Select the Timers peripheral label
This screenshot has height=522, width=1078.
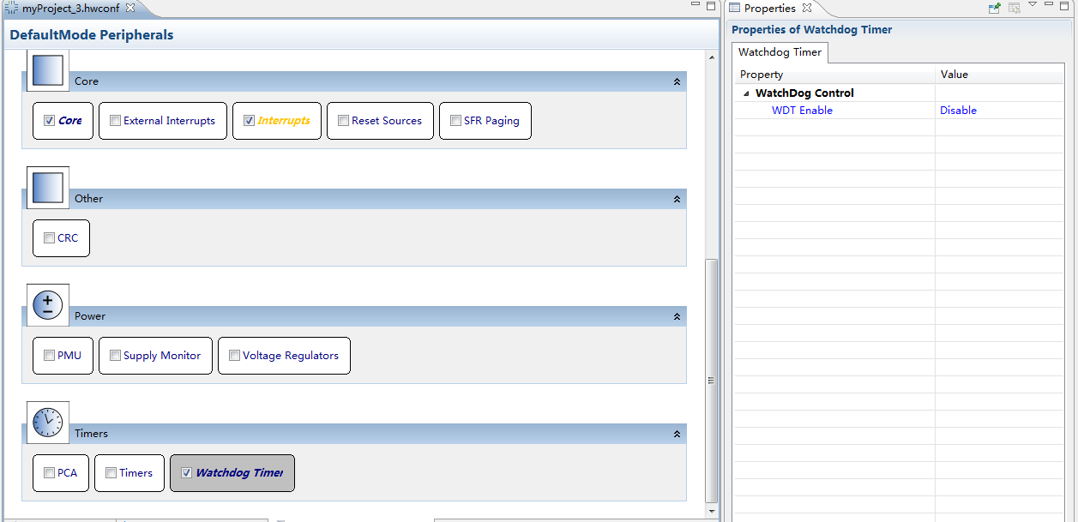136,473
